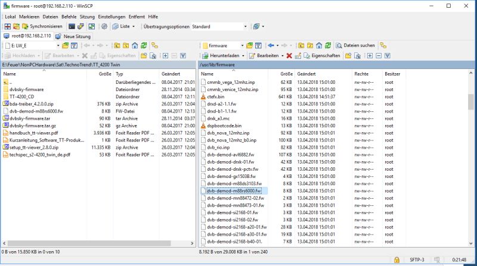Click the filter icon in local panel toolbar
The image size is (477, 266).
[x=74, y=46]
